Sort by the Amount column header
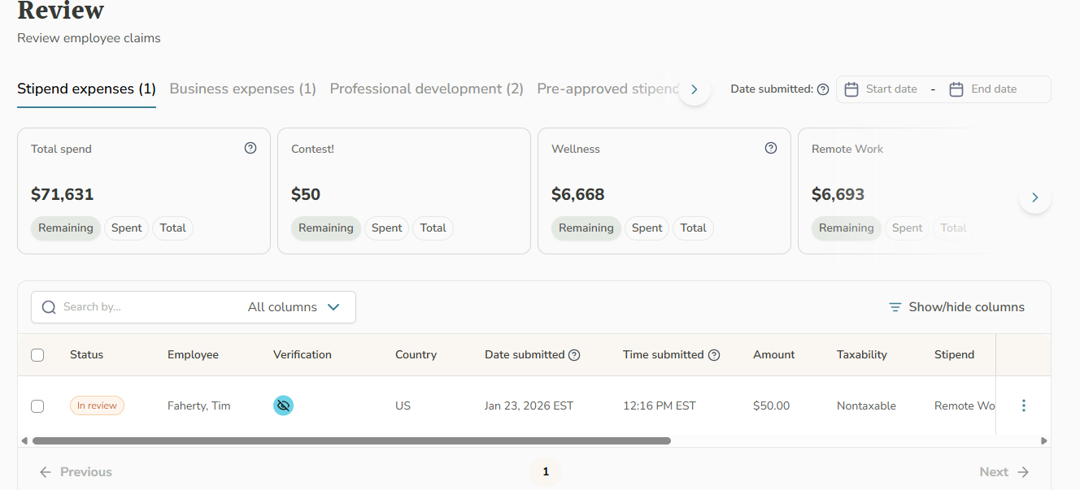 pyautogui.click(x=774, y=355)
